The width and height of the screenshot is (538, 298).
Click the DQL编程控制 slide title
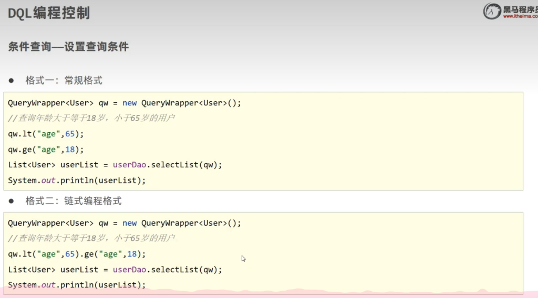49,13
